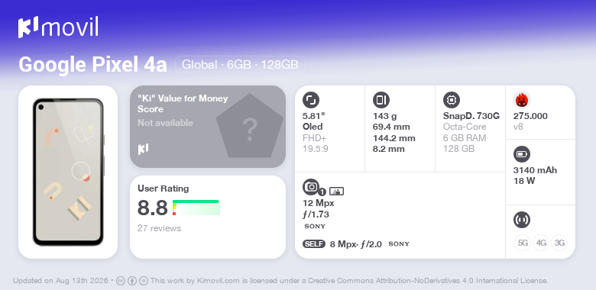Viewport: 596px width, 290px height.
Task: Select the 5G network badge
Action: click(x=523, y=243)
